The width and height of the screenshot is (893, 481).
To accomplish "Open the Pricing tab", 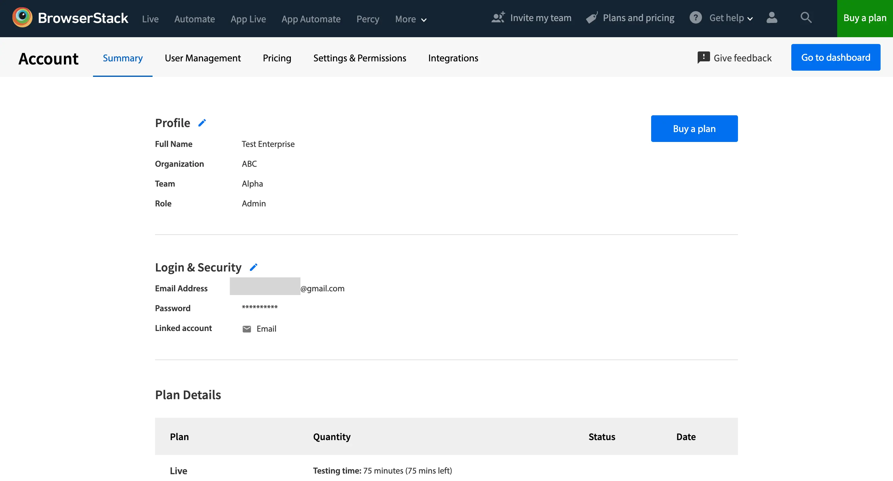I will [277, 58].
